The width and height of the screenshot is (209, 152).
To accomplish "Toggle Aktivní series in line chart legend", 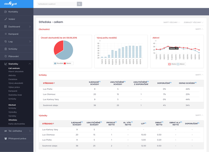I will tap(181, 64).
